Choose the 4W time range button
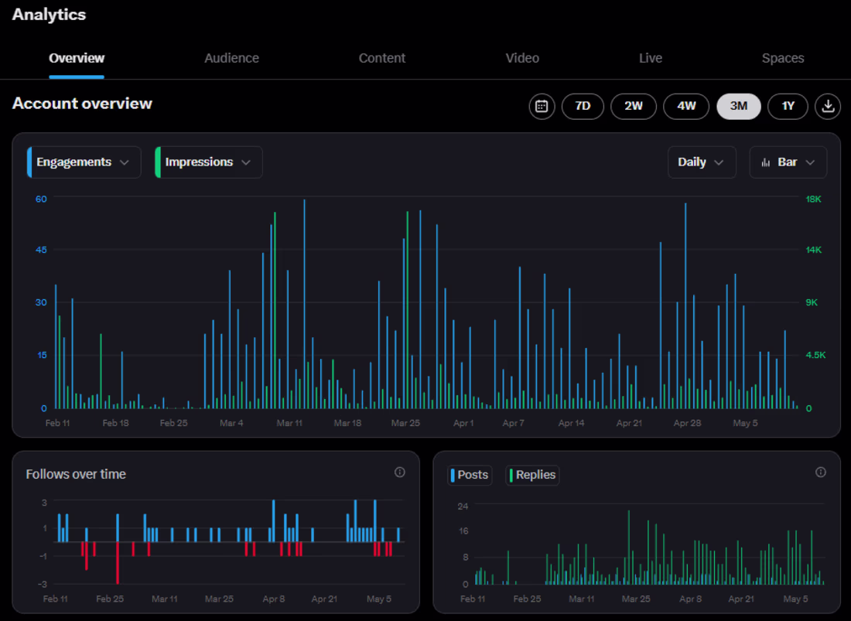This screenshot has height=621, width=851. point(686,106)
